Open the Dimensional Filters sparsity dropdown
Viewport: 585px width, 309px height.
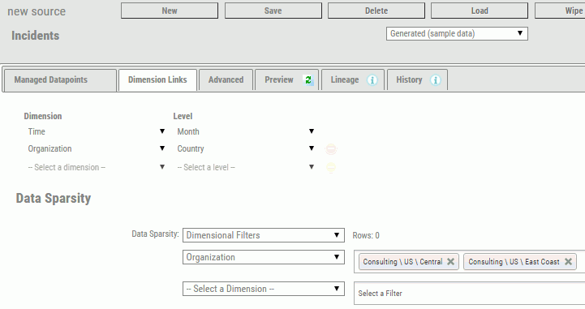coord(264,235)
